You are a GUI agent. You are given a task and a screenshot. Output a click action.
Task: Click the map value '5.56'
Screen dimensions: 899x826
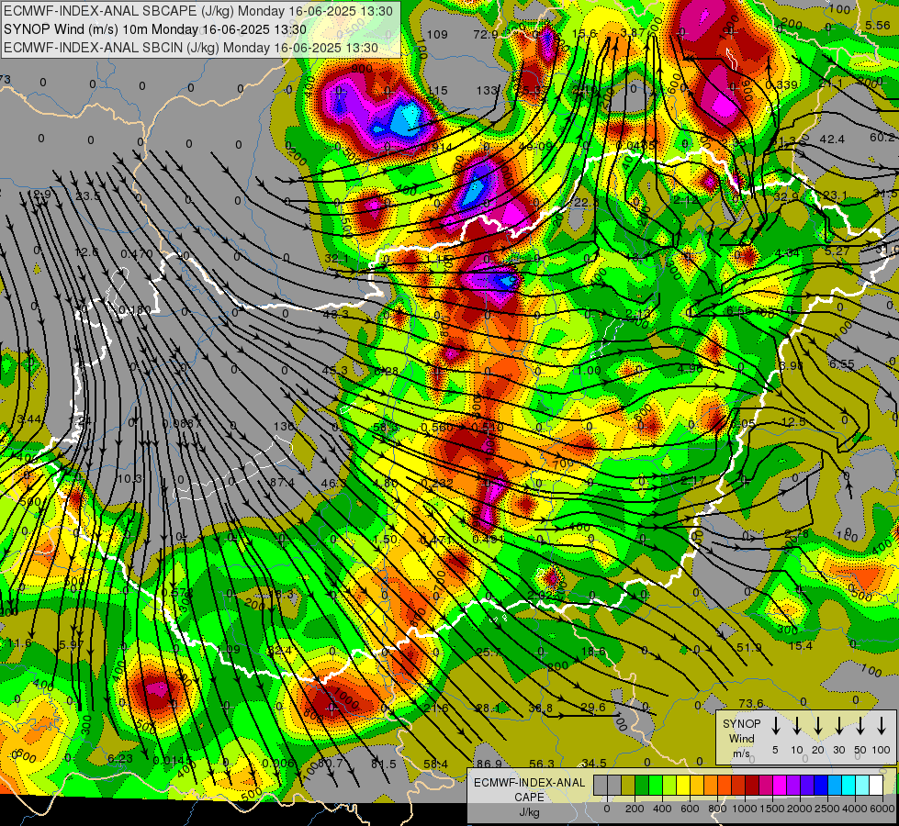(x=878, y=25)
